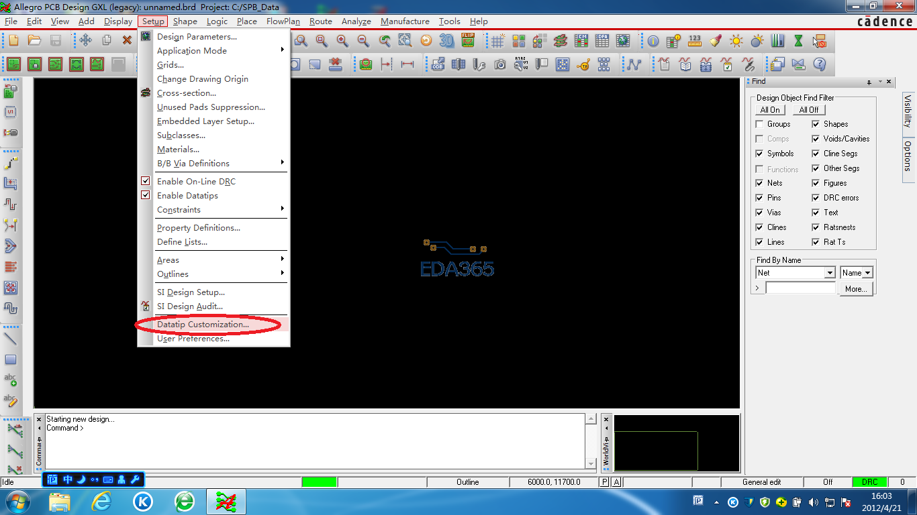The image size is (917, 515).
Task: Select the Add Line tool
Action: point(11,339)
